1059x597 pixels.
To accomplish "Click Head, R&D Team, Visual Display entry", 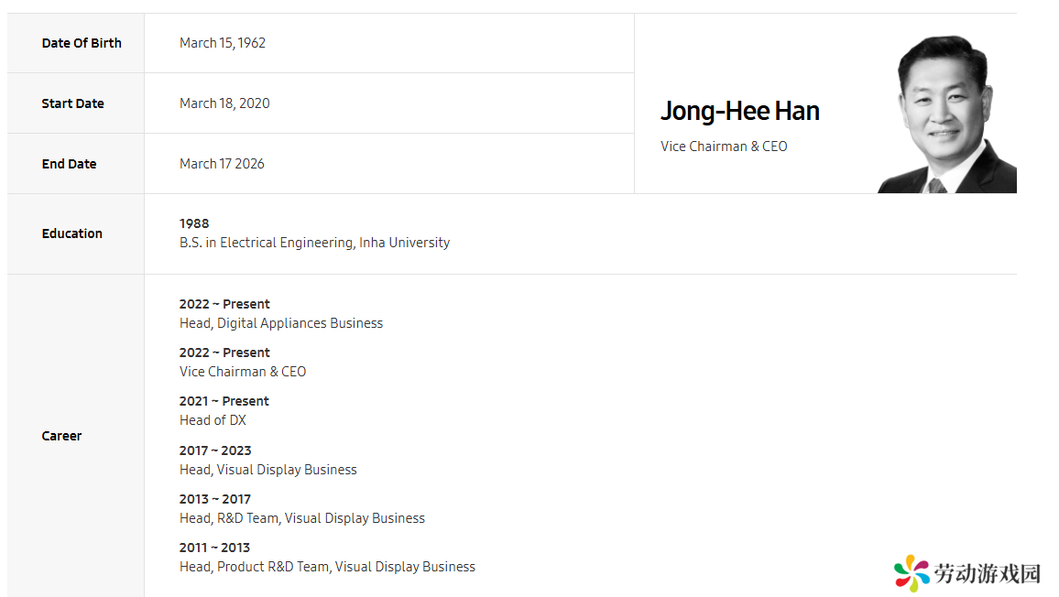I will (x=302, y=518).
